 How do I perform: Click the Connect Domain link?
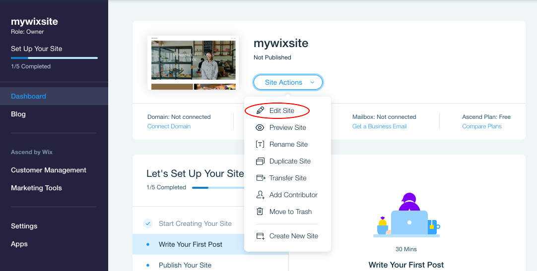click(x=169, y=126)
